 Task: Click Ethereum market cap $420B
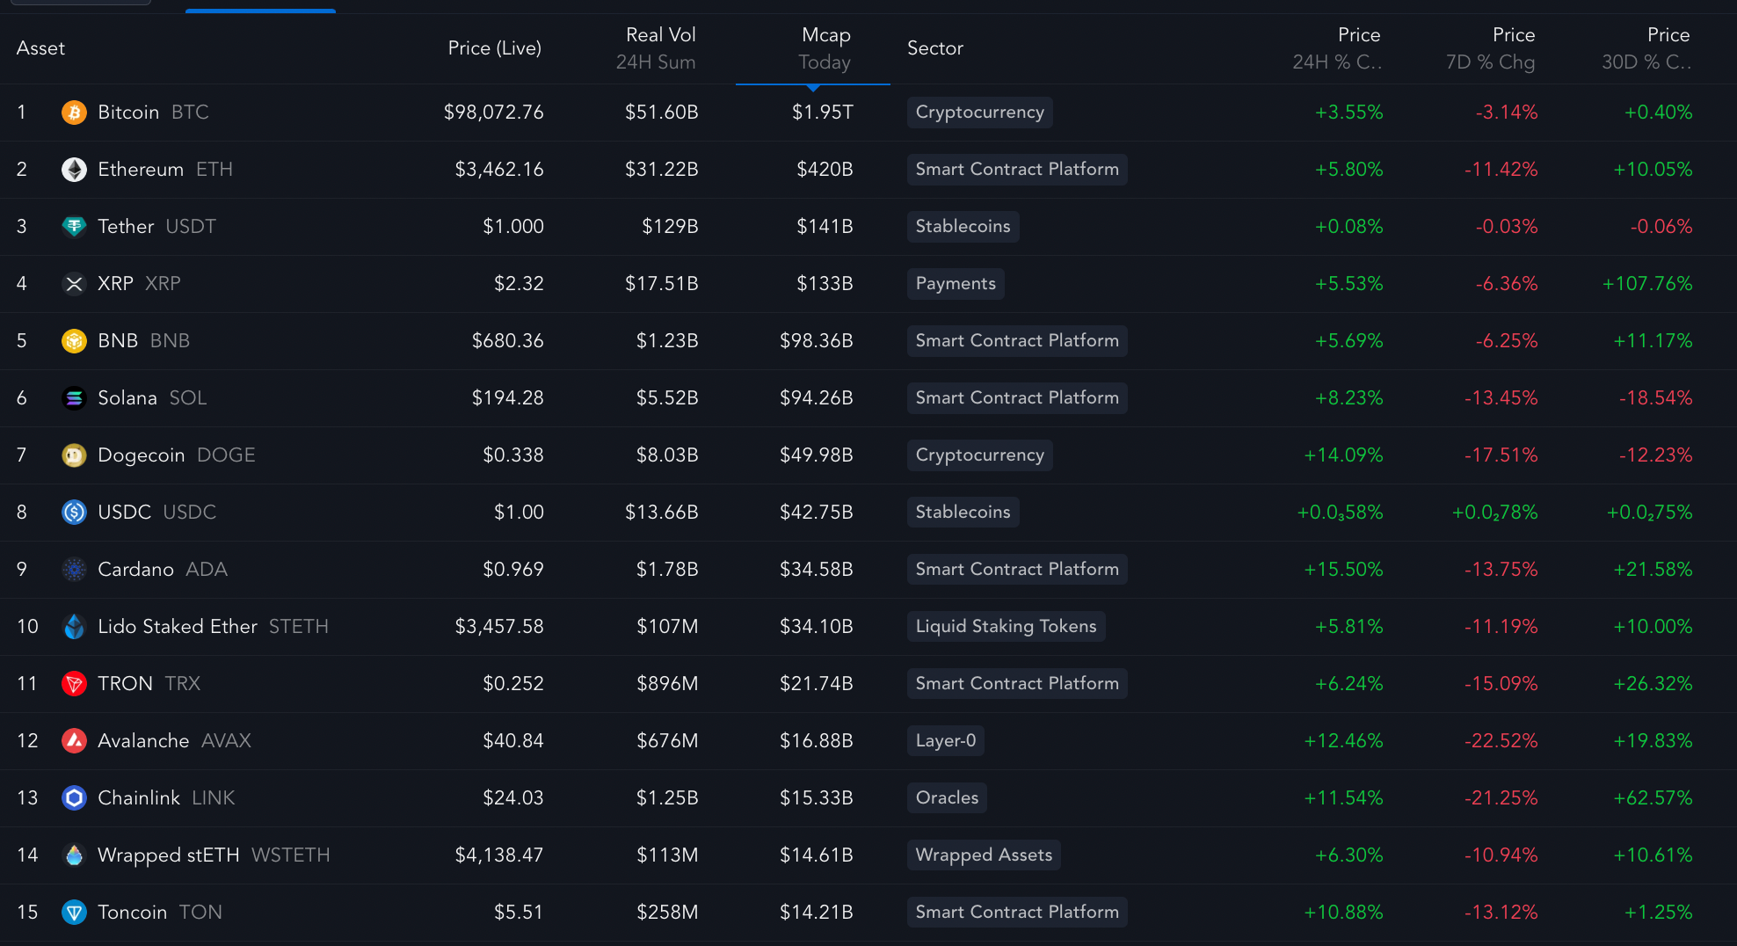(x=825, y=170)
